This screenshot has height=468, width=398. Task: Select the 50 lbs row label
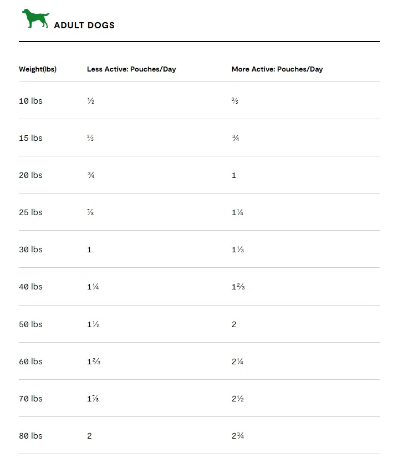point(30,324)
